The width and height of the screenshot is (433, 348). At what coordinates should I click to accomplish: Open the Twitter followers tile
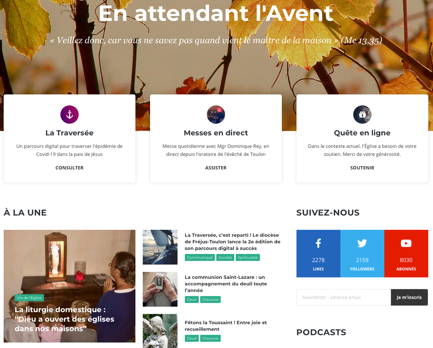coord(362,254)
